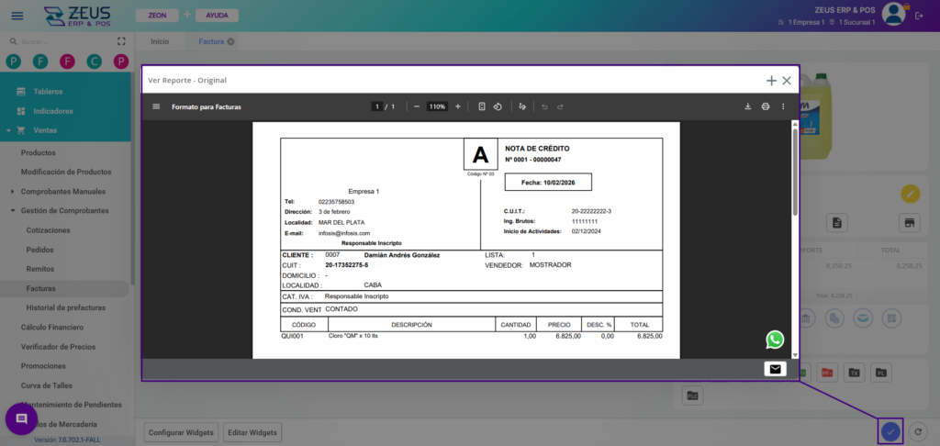Click the fit-to-page icon in PDF toolbar
This screenshot has height=446, width=940.
point(482,106)
